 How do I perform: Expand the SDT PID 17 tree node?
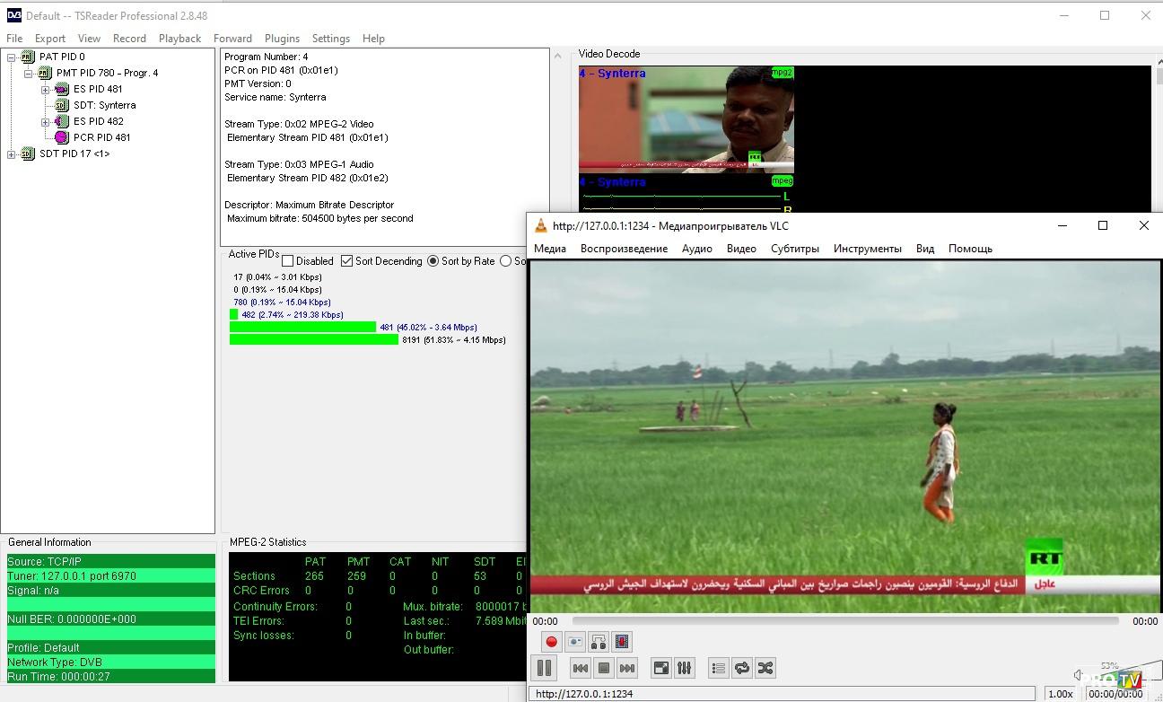point(12,154)
